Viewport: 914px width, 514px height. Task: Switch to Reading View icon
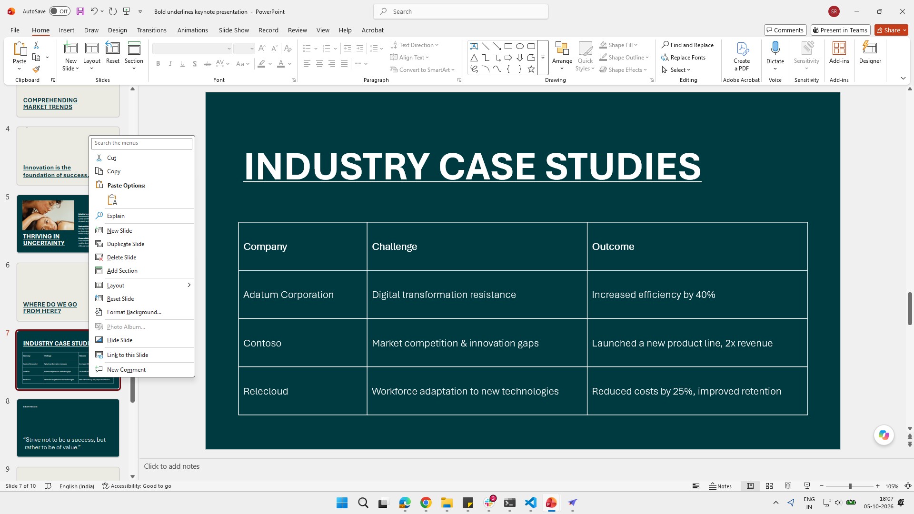[788, 486]
